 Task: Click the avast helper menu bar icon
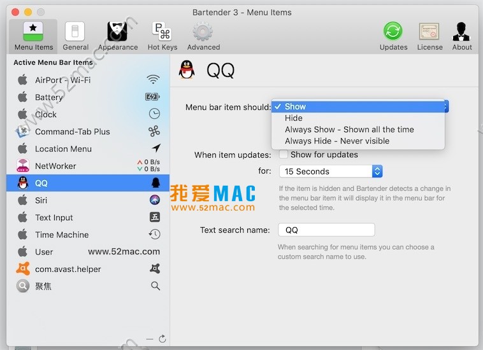point(155,269)
